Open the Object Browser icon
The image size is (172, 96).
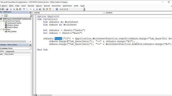click(50, 9)
